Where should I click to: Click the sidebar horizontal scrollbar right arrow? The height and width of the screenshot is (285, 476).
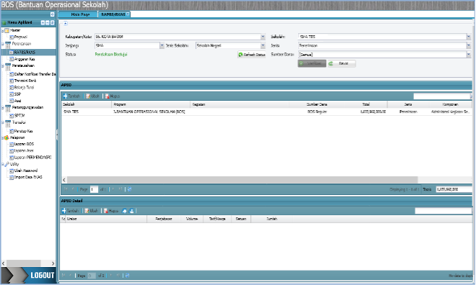[x=53, y=263]
